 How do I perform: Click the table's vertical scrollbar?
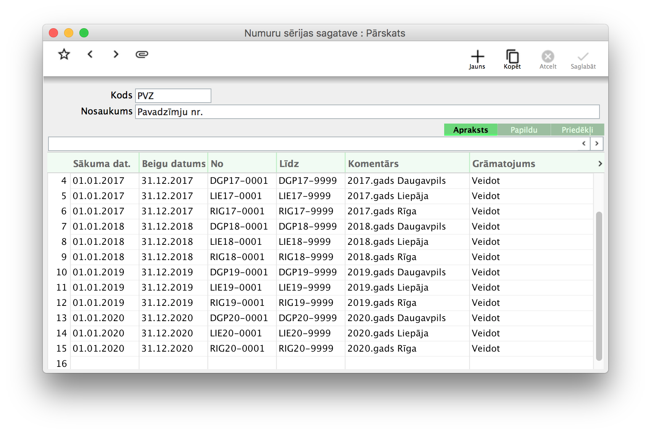(x=599, y=286)
